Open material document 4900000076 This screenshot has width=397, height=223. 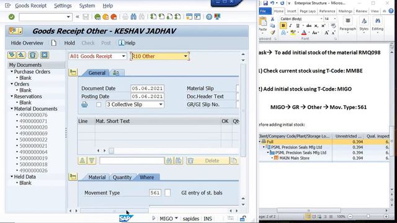(x=33, y=115)
